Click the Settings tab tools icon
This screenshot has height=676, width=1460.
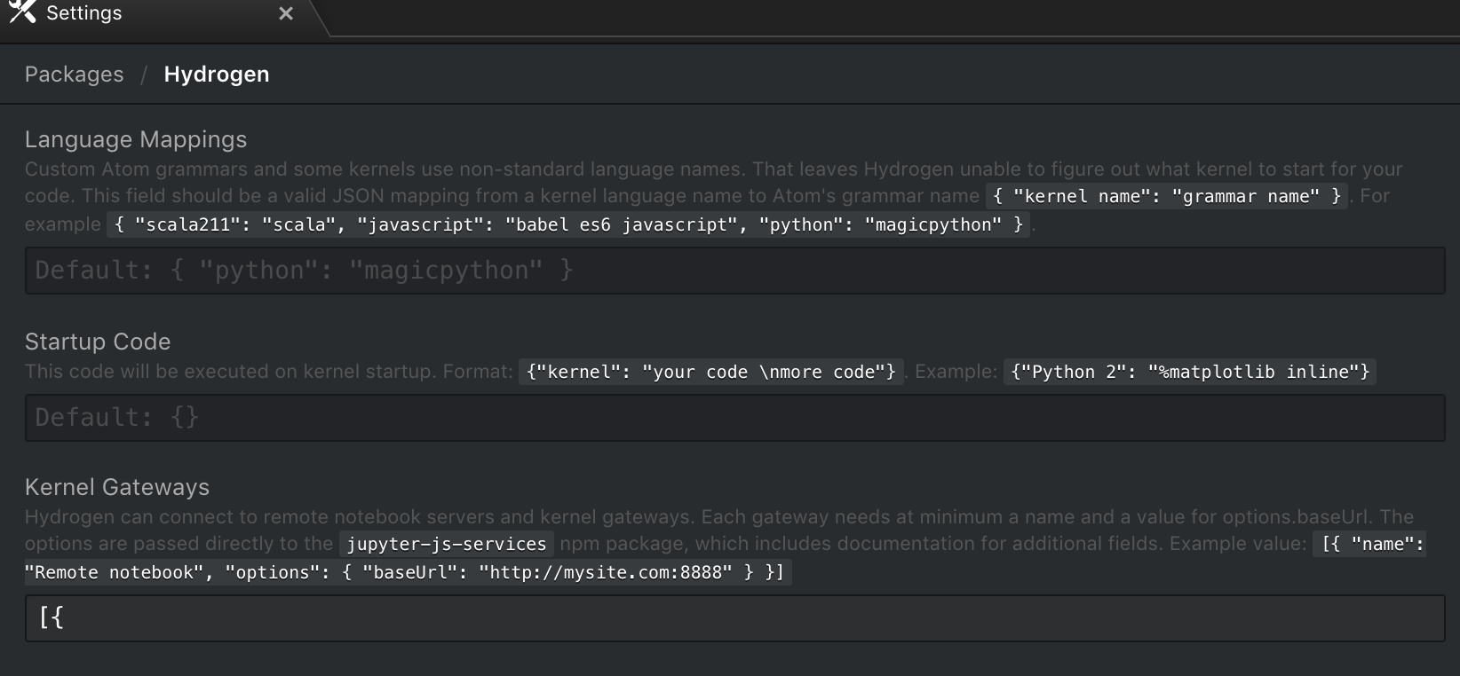[x=21, y=12]
